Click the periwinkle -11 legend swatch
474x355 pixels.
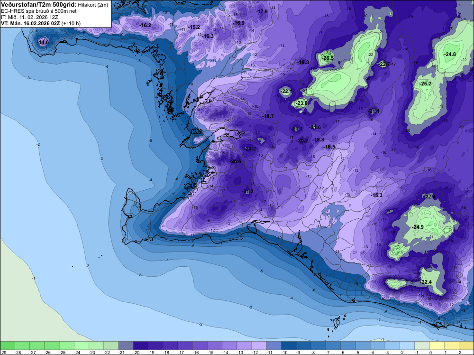274,346
